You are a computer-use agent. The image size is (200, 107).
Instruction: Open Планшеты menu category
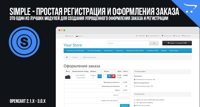click(119, 51)
